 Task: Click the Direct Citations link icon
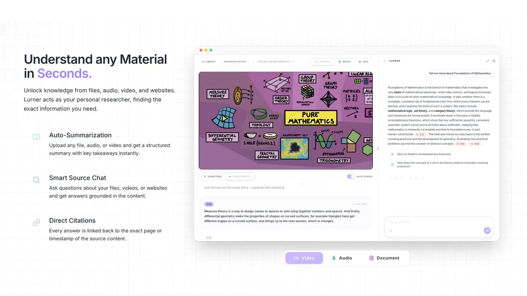click(x=36, y=222)
